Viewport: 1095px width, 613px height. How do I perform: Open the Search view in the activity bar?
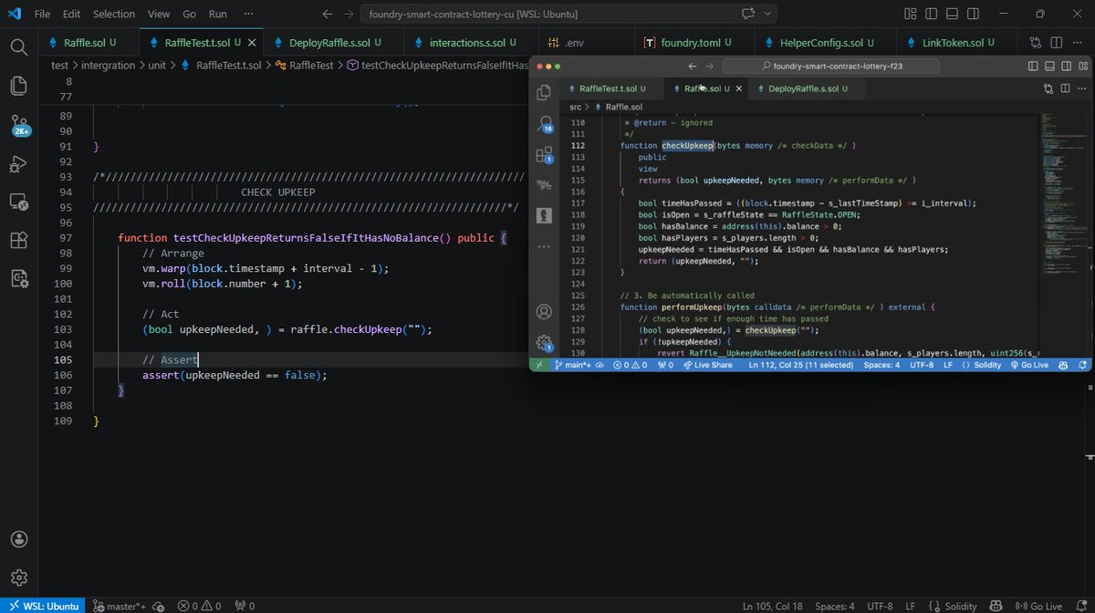19,46
